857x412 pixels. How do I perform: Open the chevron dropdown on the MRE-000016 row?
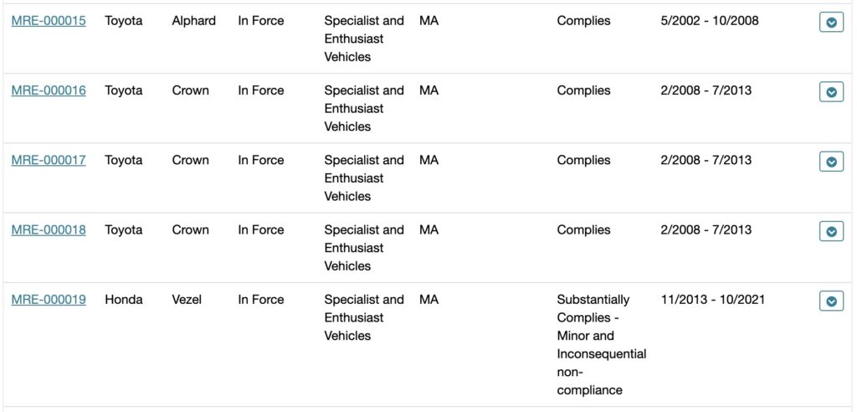pos(831,92)
